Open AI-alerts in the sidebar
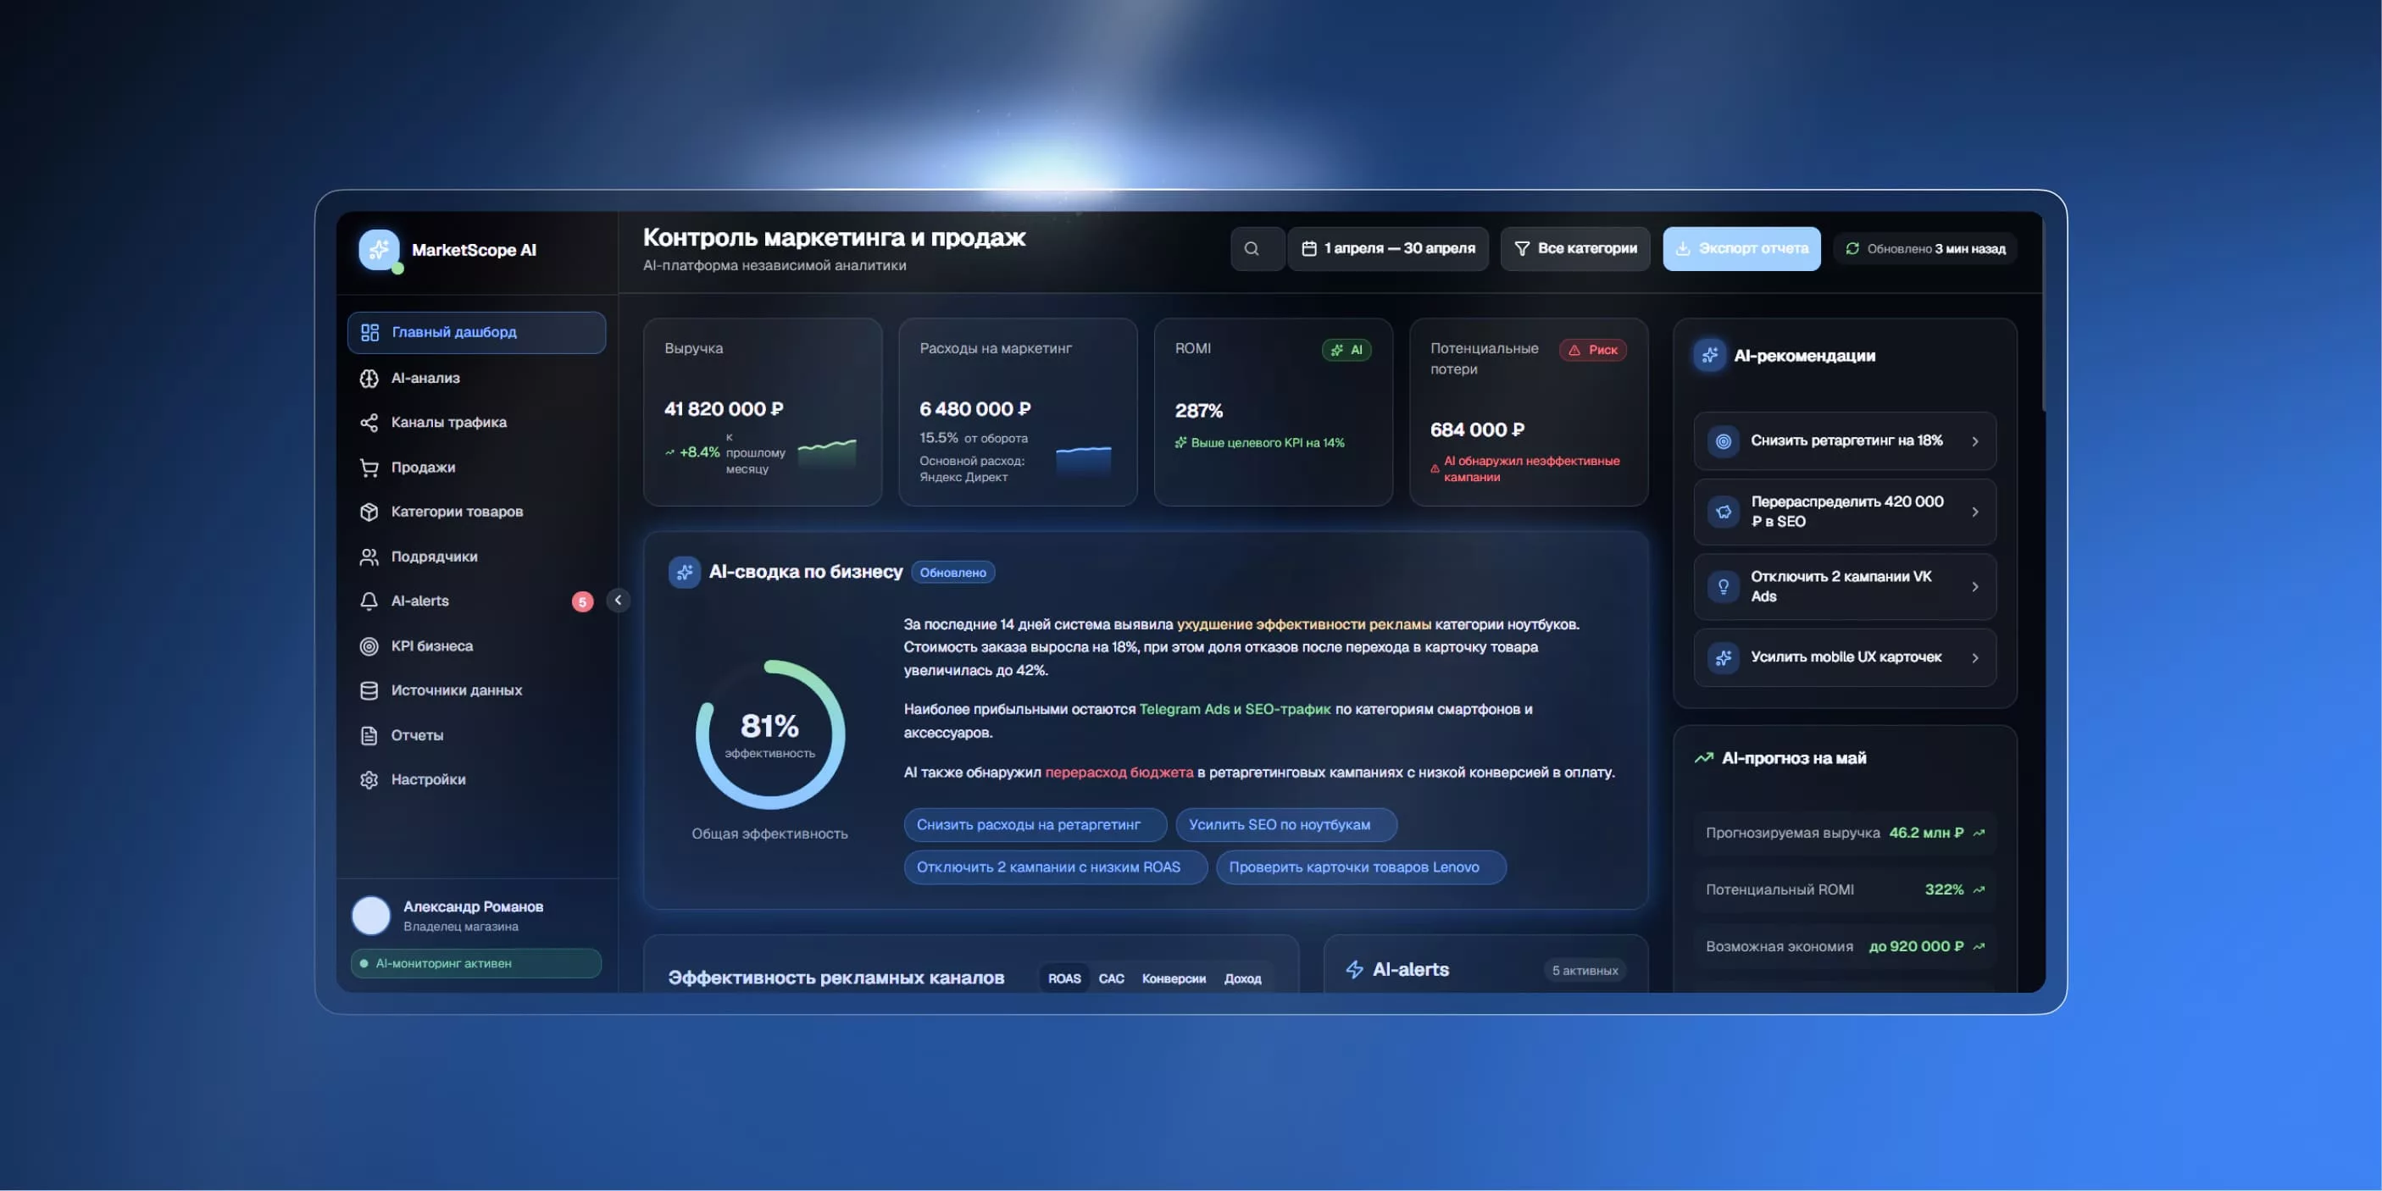 (476, 601)
